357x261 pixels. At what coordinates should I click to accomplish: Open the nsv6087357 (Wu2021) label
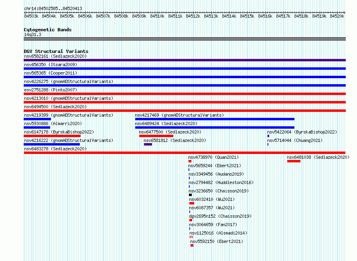tap(212, 208)
